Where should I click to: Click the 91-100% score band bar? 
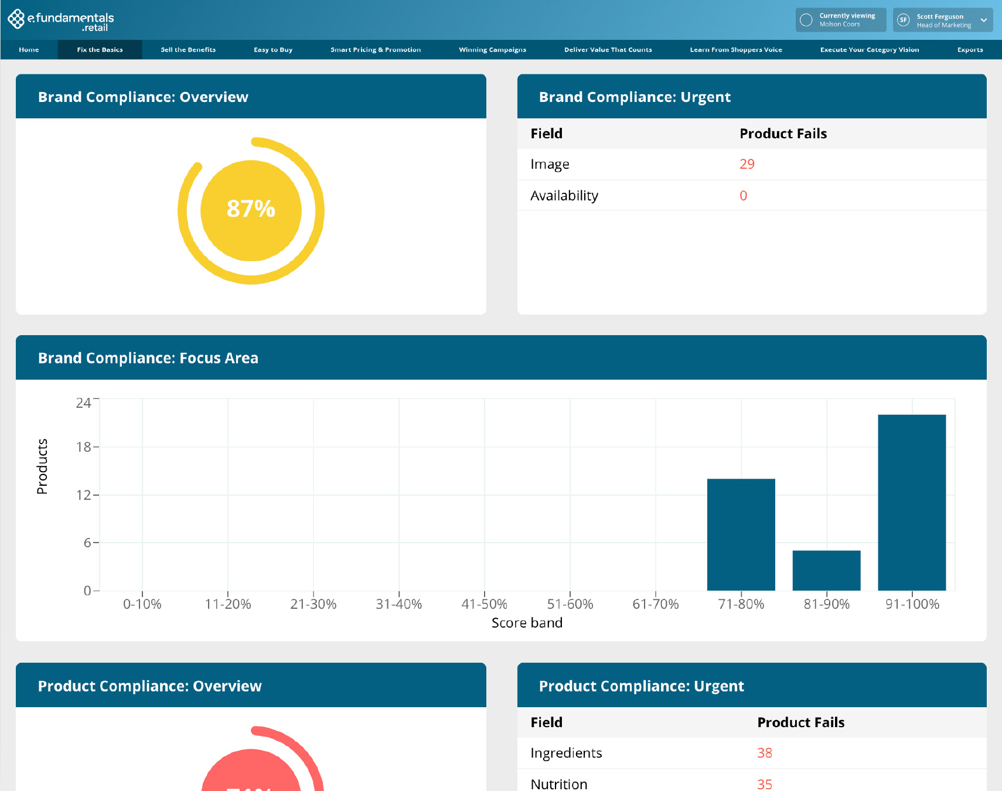pos(912,502)
